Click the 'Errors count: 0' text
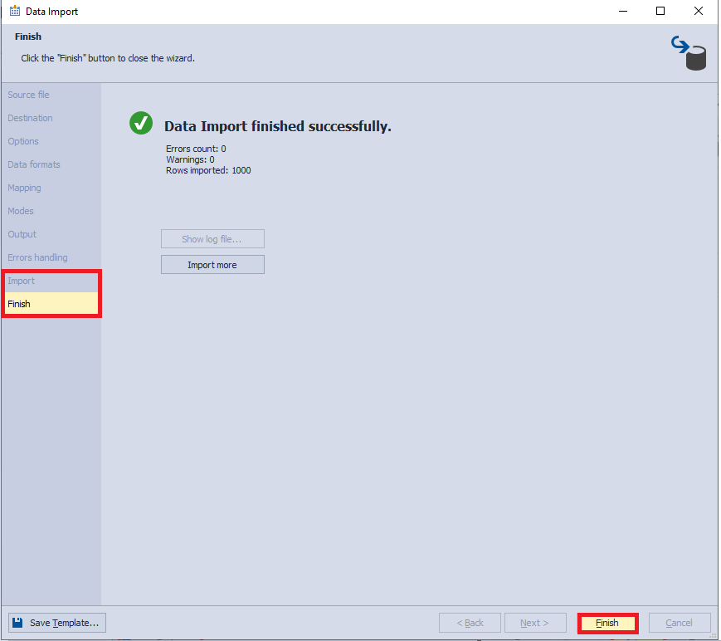Image resolution: width=721 pixels, height=641 pixels. (196, 149)
